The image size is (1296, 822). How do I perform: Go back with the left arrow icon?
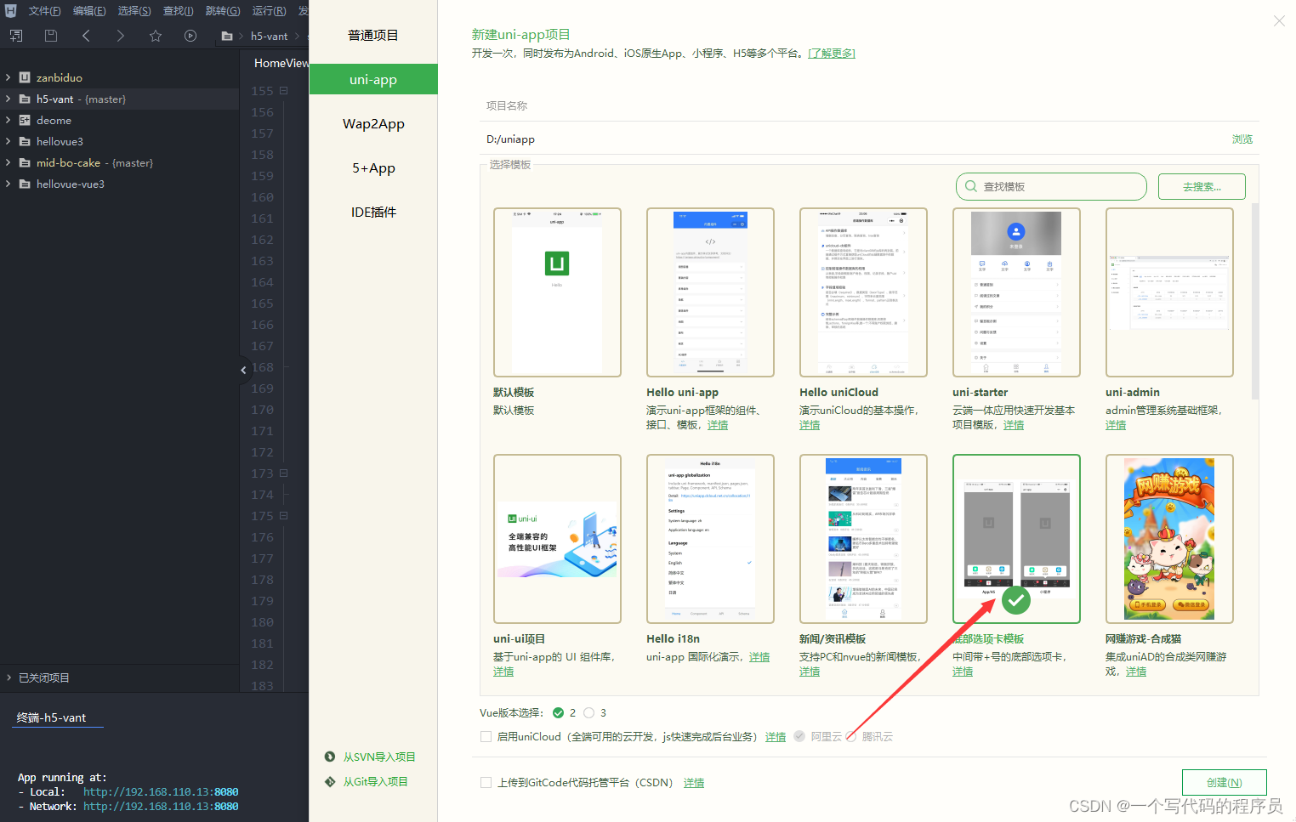[86, 36]
